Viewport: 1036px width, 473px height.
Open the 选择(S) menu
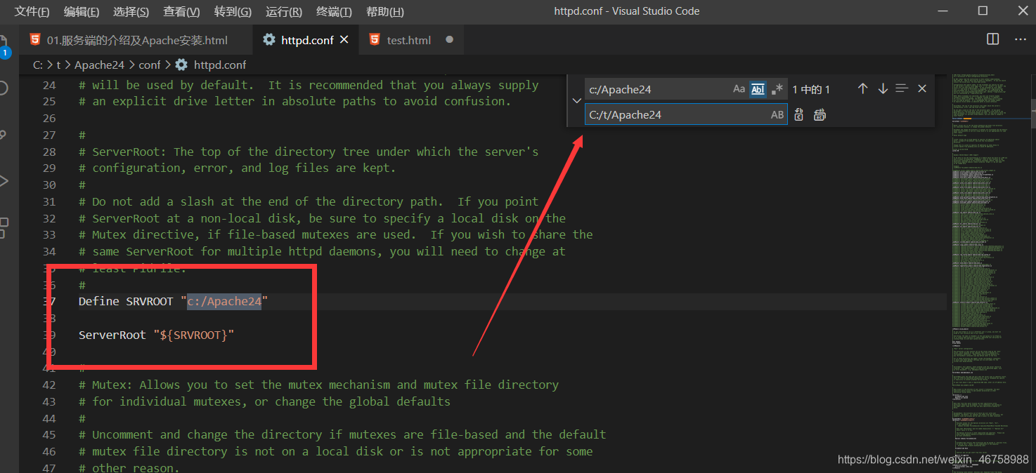tap(131, 11)
